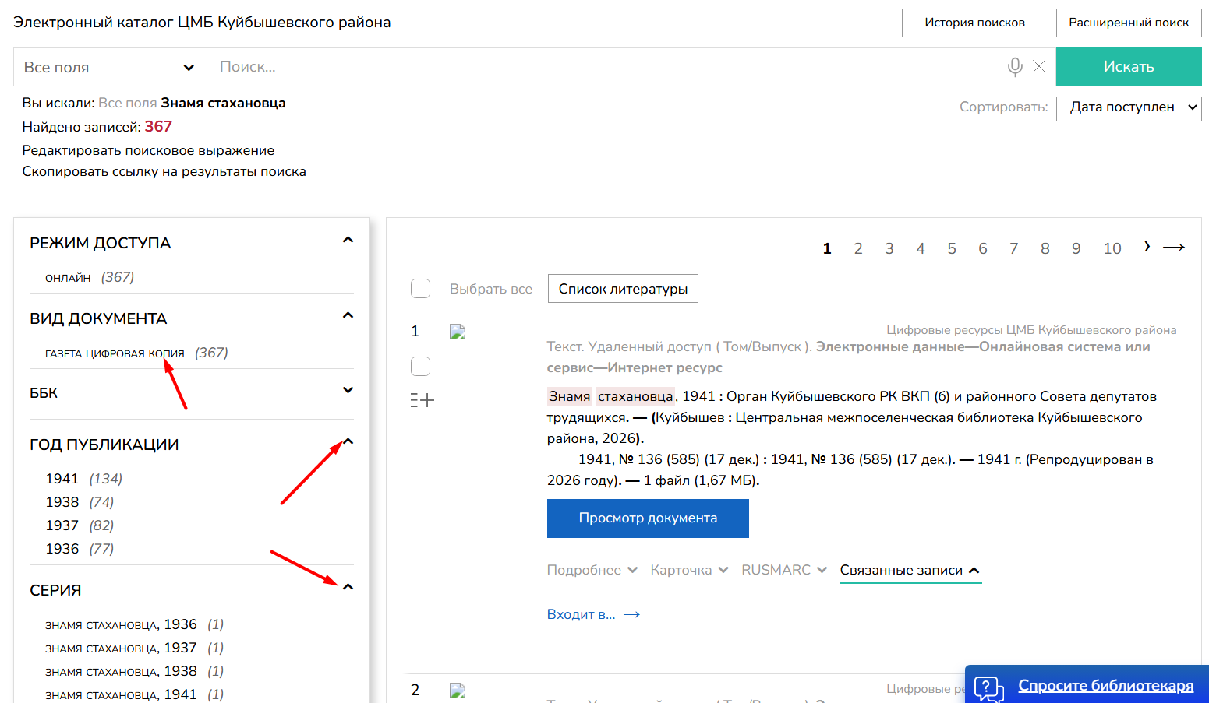Open the RUSMARC tab
Screen dimensions: 1209x703
(x=783, y=570)
